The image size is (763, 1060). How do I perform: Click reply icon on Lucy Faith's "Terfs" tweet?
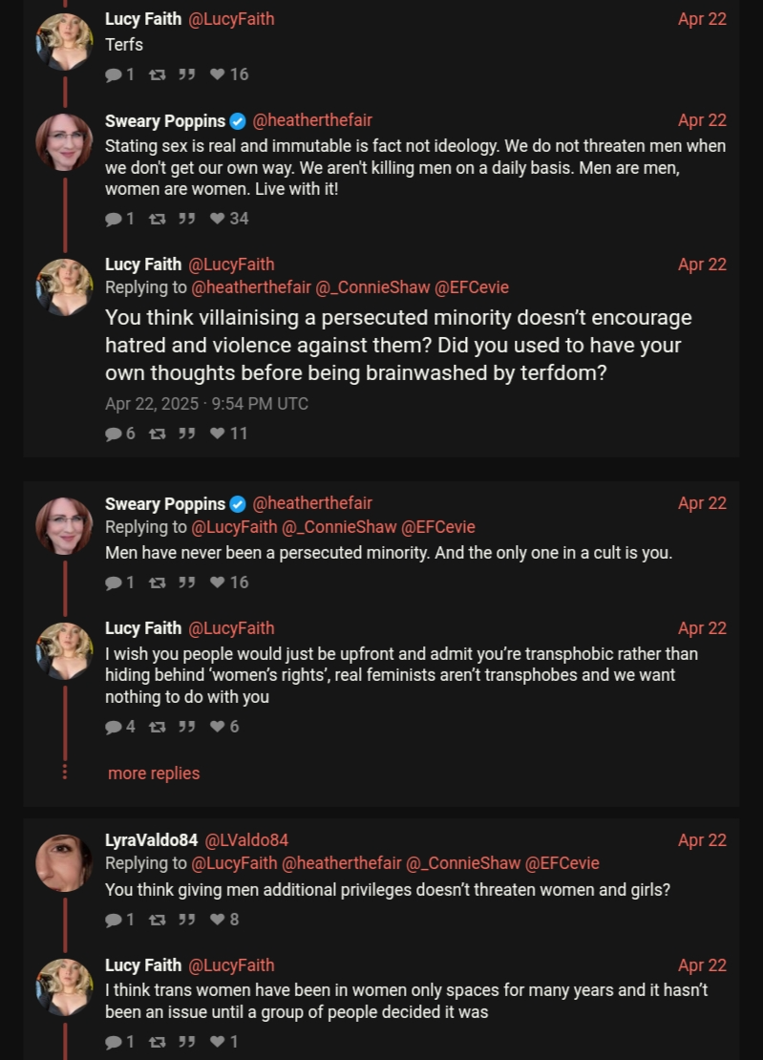click(114, 74)
